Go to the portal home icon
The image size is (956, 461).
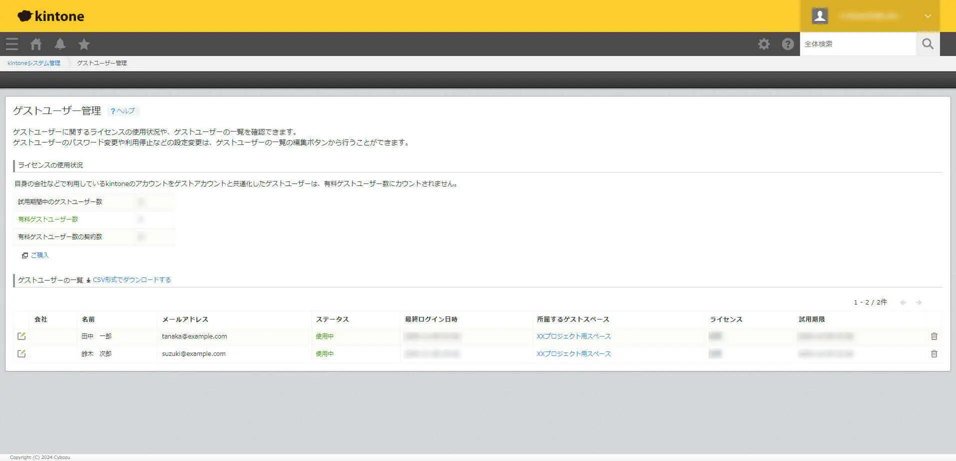tap(36, 44)
